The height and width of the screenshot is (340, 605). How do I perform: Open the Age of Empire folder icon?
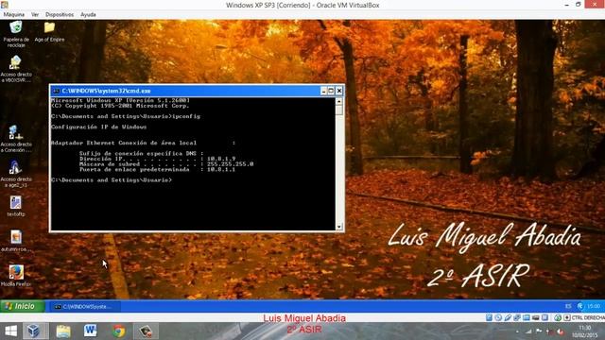coord(49,31)
